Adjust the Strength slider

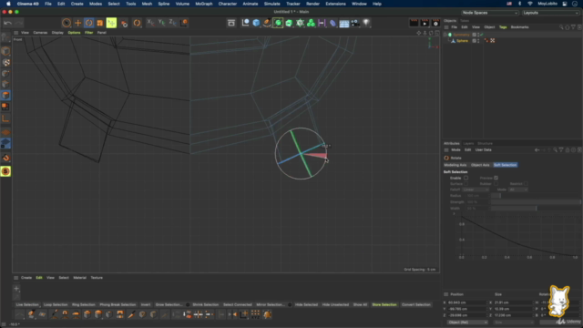(536, 202)
